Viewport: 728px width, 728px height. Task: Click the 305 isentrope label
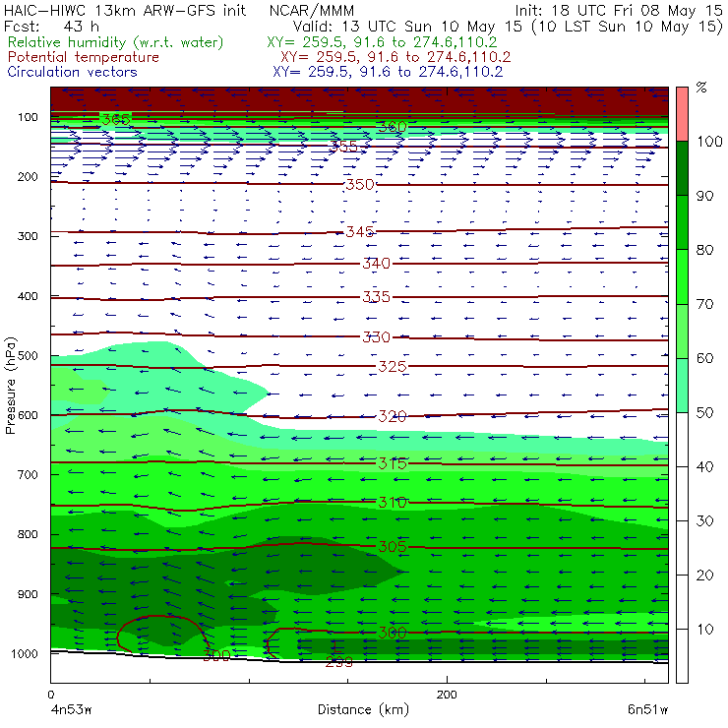coord(393,546)
